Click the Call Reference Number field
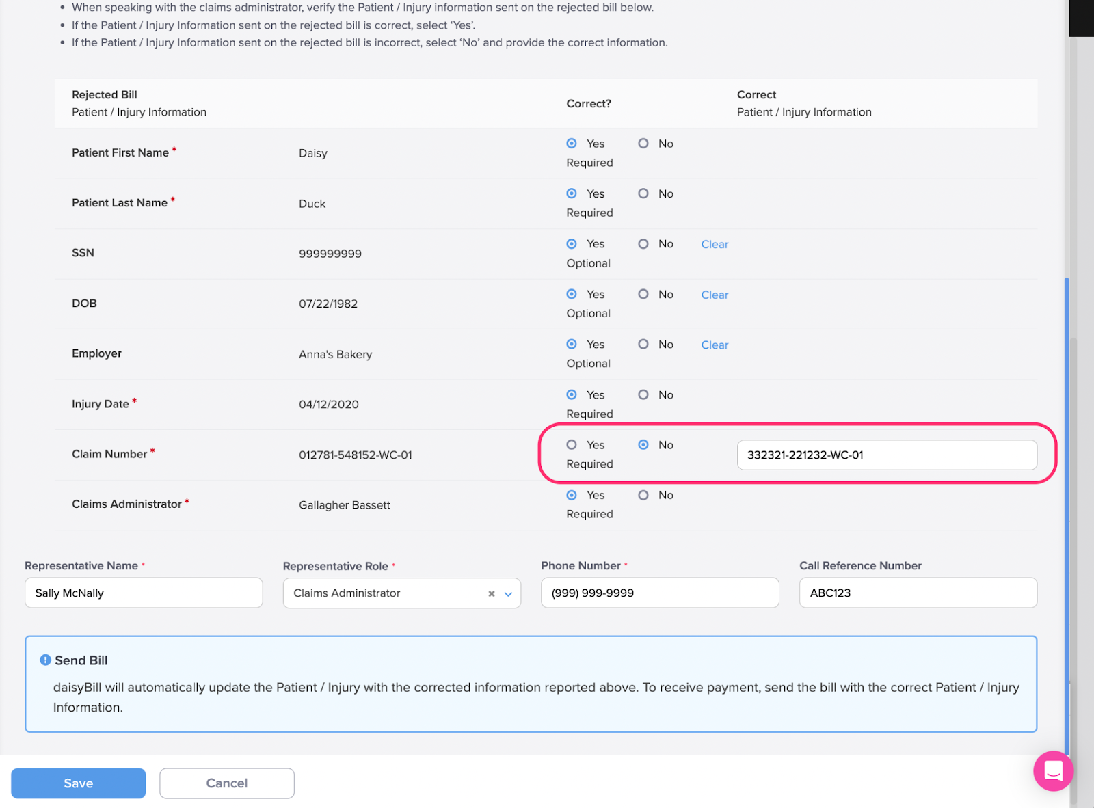1094x808 pixels. [x=918, y=593]
